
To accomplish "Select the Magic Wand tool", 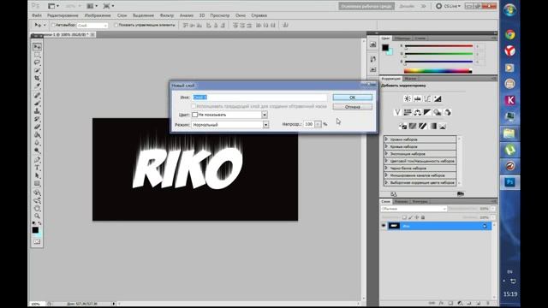I will 37,70.
